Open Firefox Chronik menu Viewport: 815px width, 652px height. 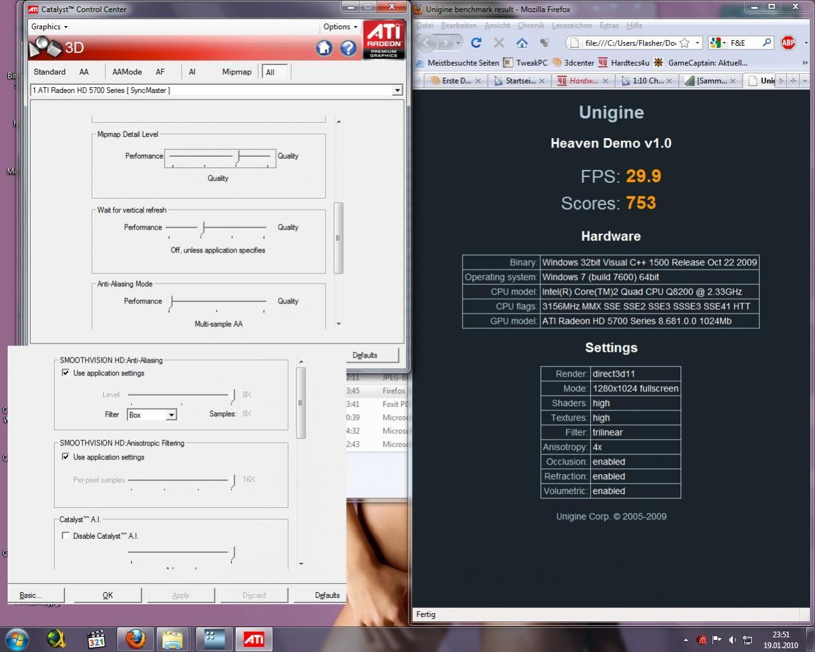coord(531,25)
